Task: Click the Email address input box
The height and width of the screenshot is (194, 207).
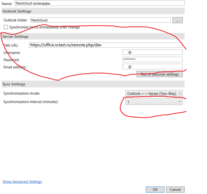Action: 152,67
